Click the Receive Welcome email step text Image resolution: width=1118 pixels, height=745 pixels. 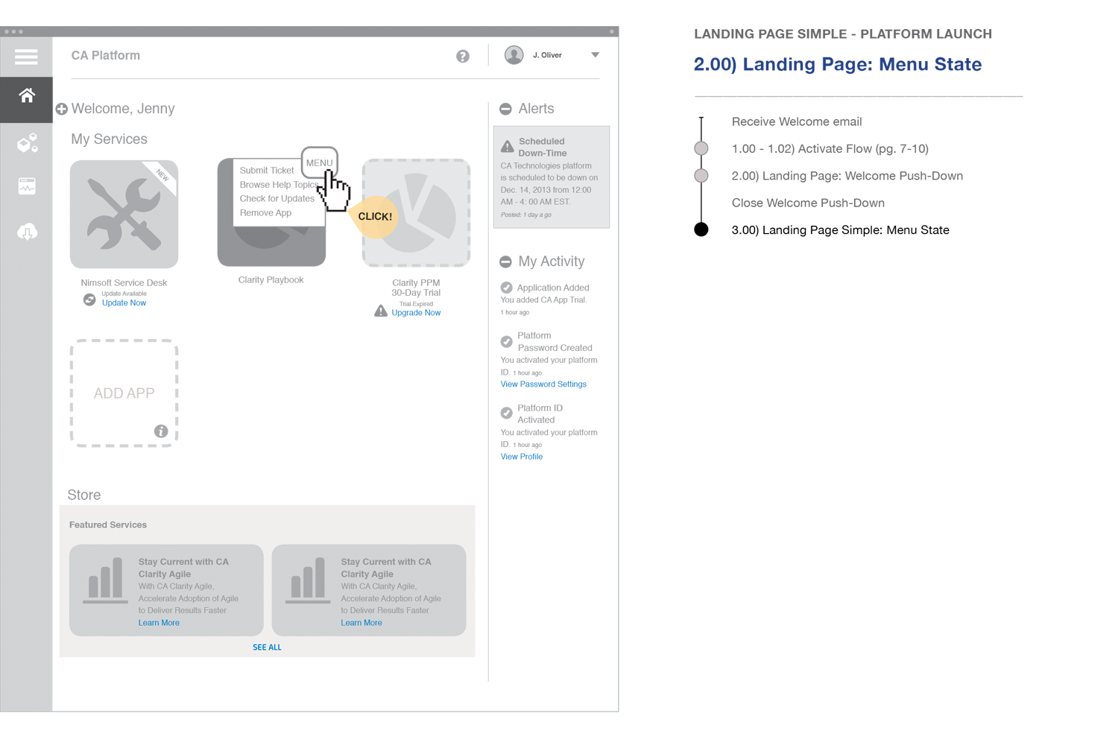[x=797, y=122]
